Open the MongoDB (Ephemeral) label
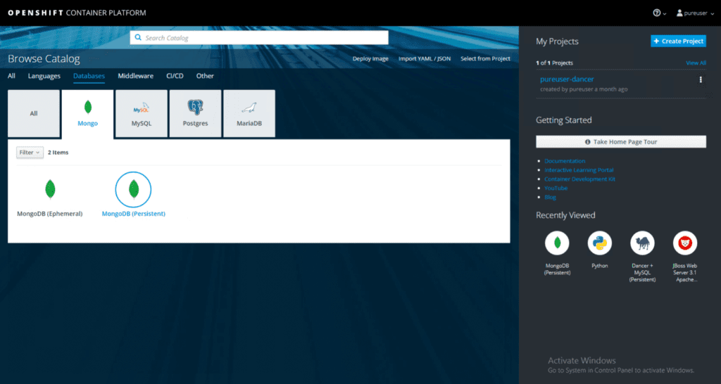This screenshot has height=384, width=721. (x=50, y=214)
